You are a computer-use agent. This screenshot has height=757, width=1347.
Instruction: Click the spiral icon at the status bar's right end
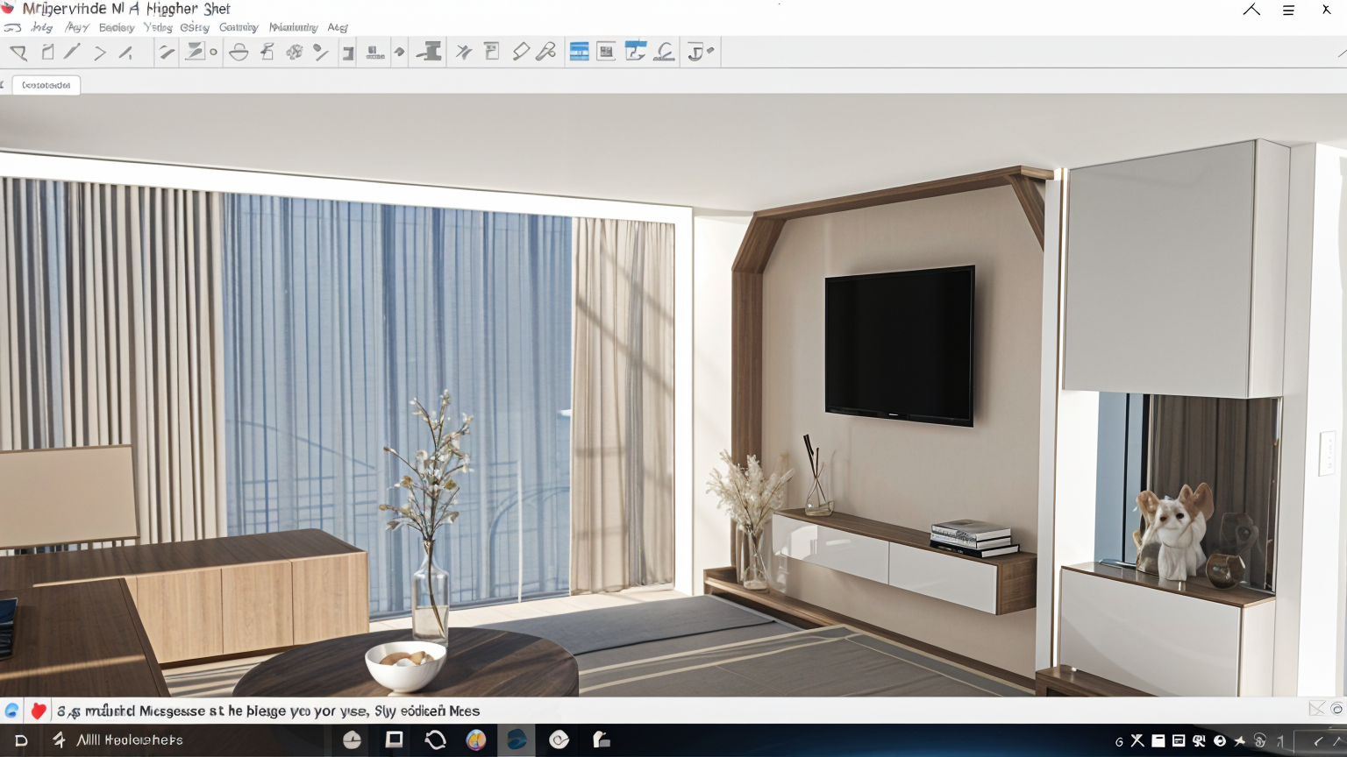(x=1336, y=709)
